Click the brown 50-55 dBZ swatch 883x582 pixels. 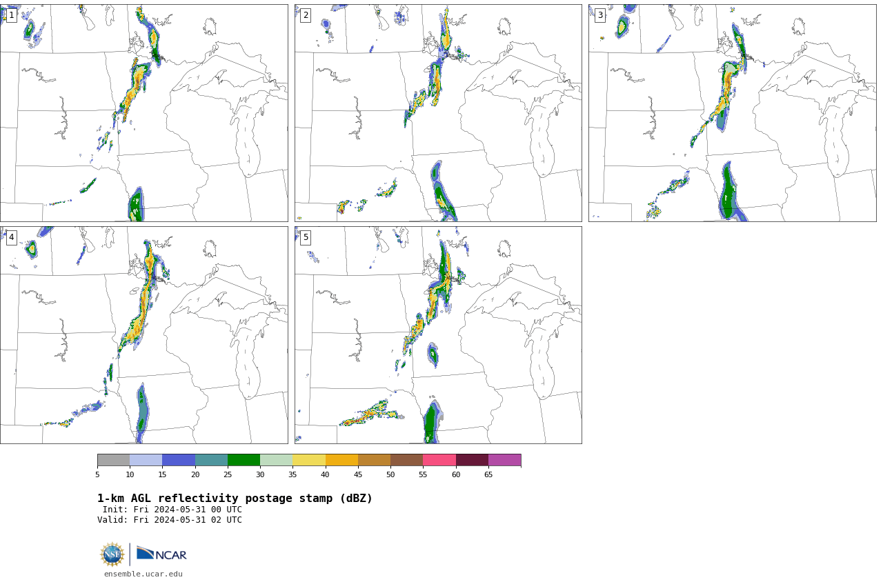pyautogui.click(x=407, y=460)
